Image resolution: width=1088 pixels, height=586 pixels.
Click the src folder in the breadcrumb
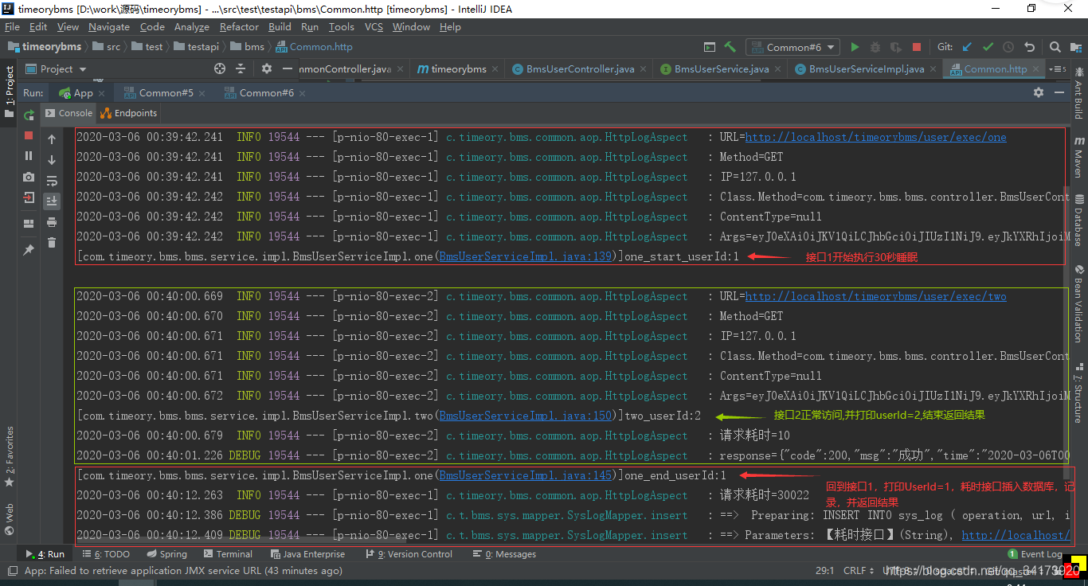(x=107, y=47)
